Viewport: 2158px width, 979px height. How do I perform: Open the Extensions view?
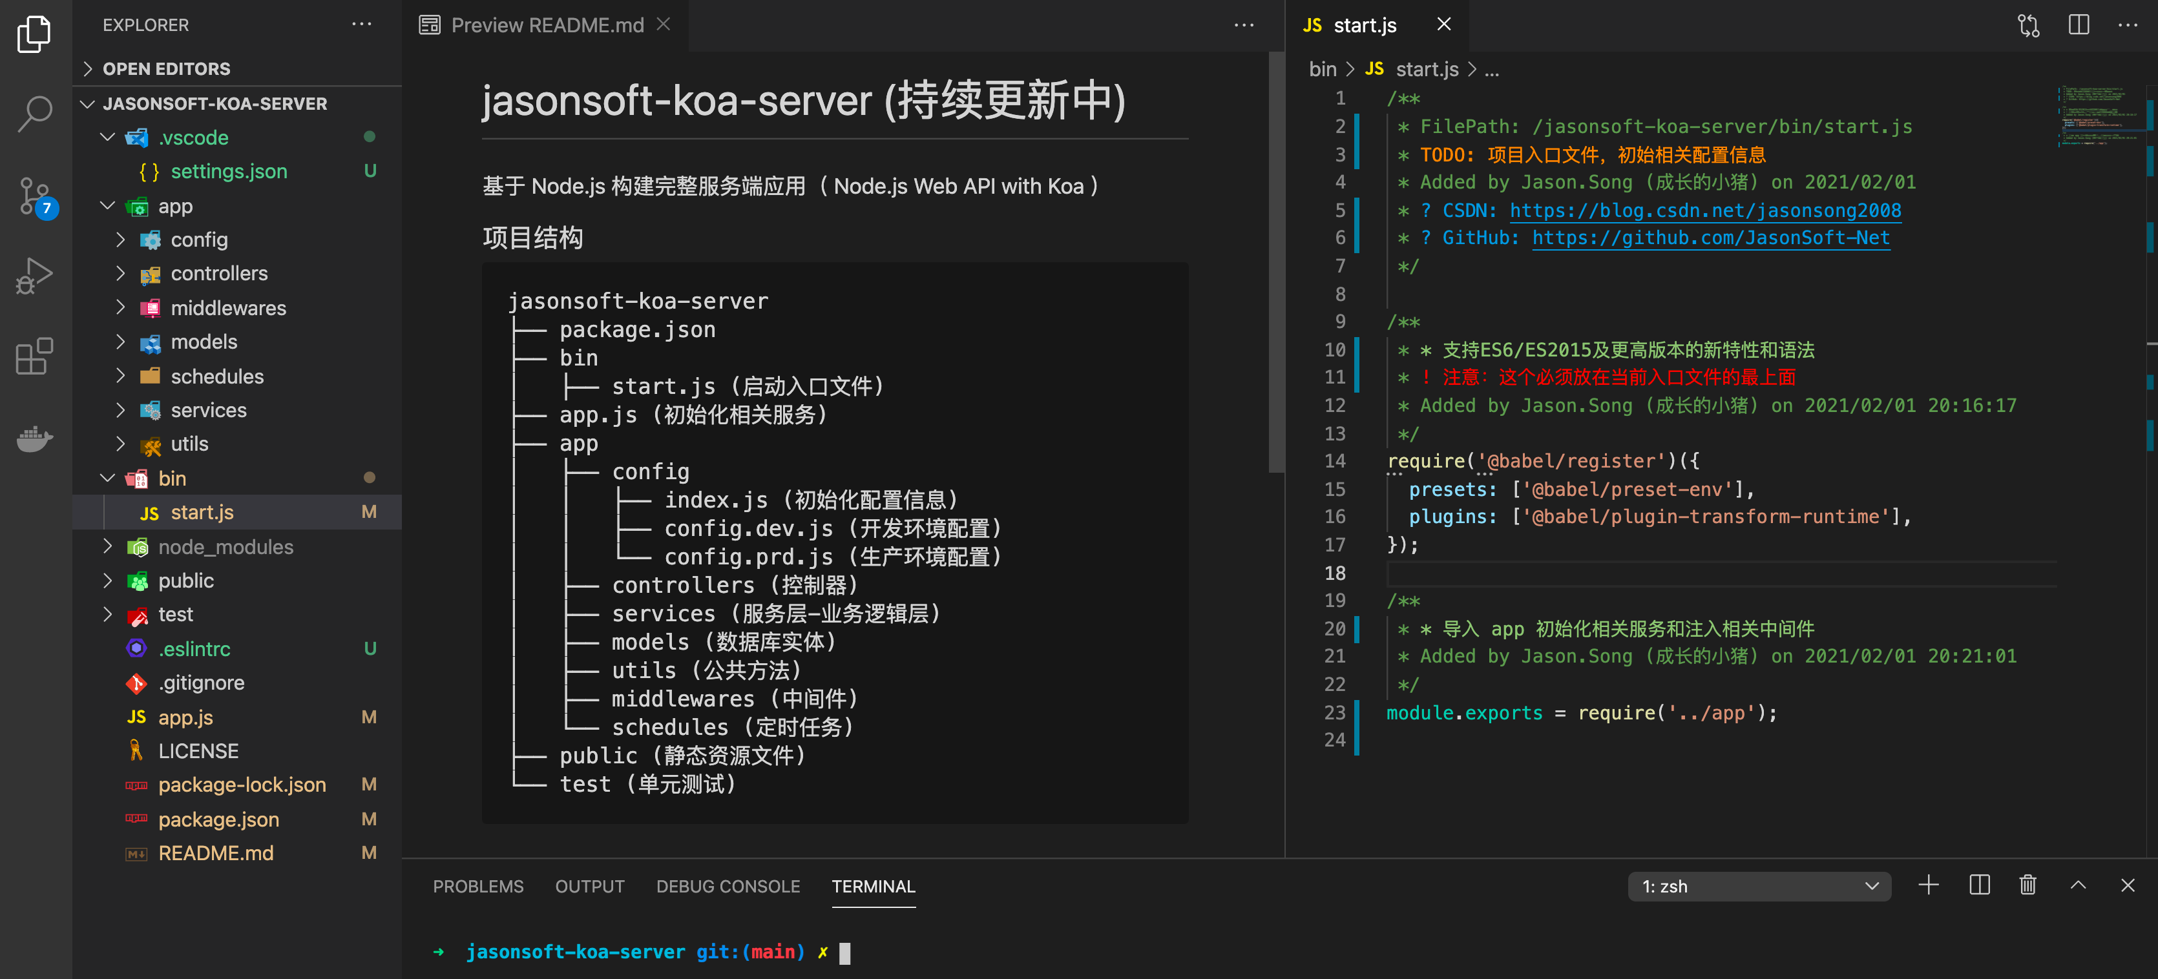tap(34, 356)
